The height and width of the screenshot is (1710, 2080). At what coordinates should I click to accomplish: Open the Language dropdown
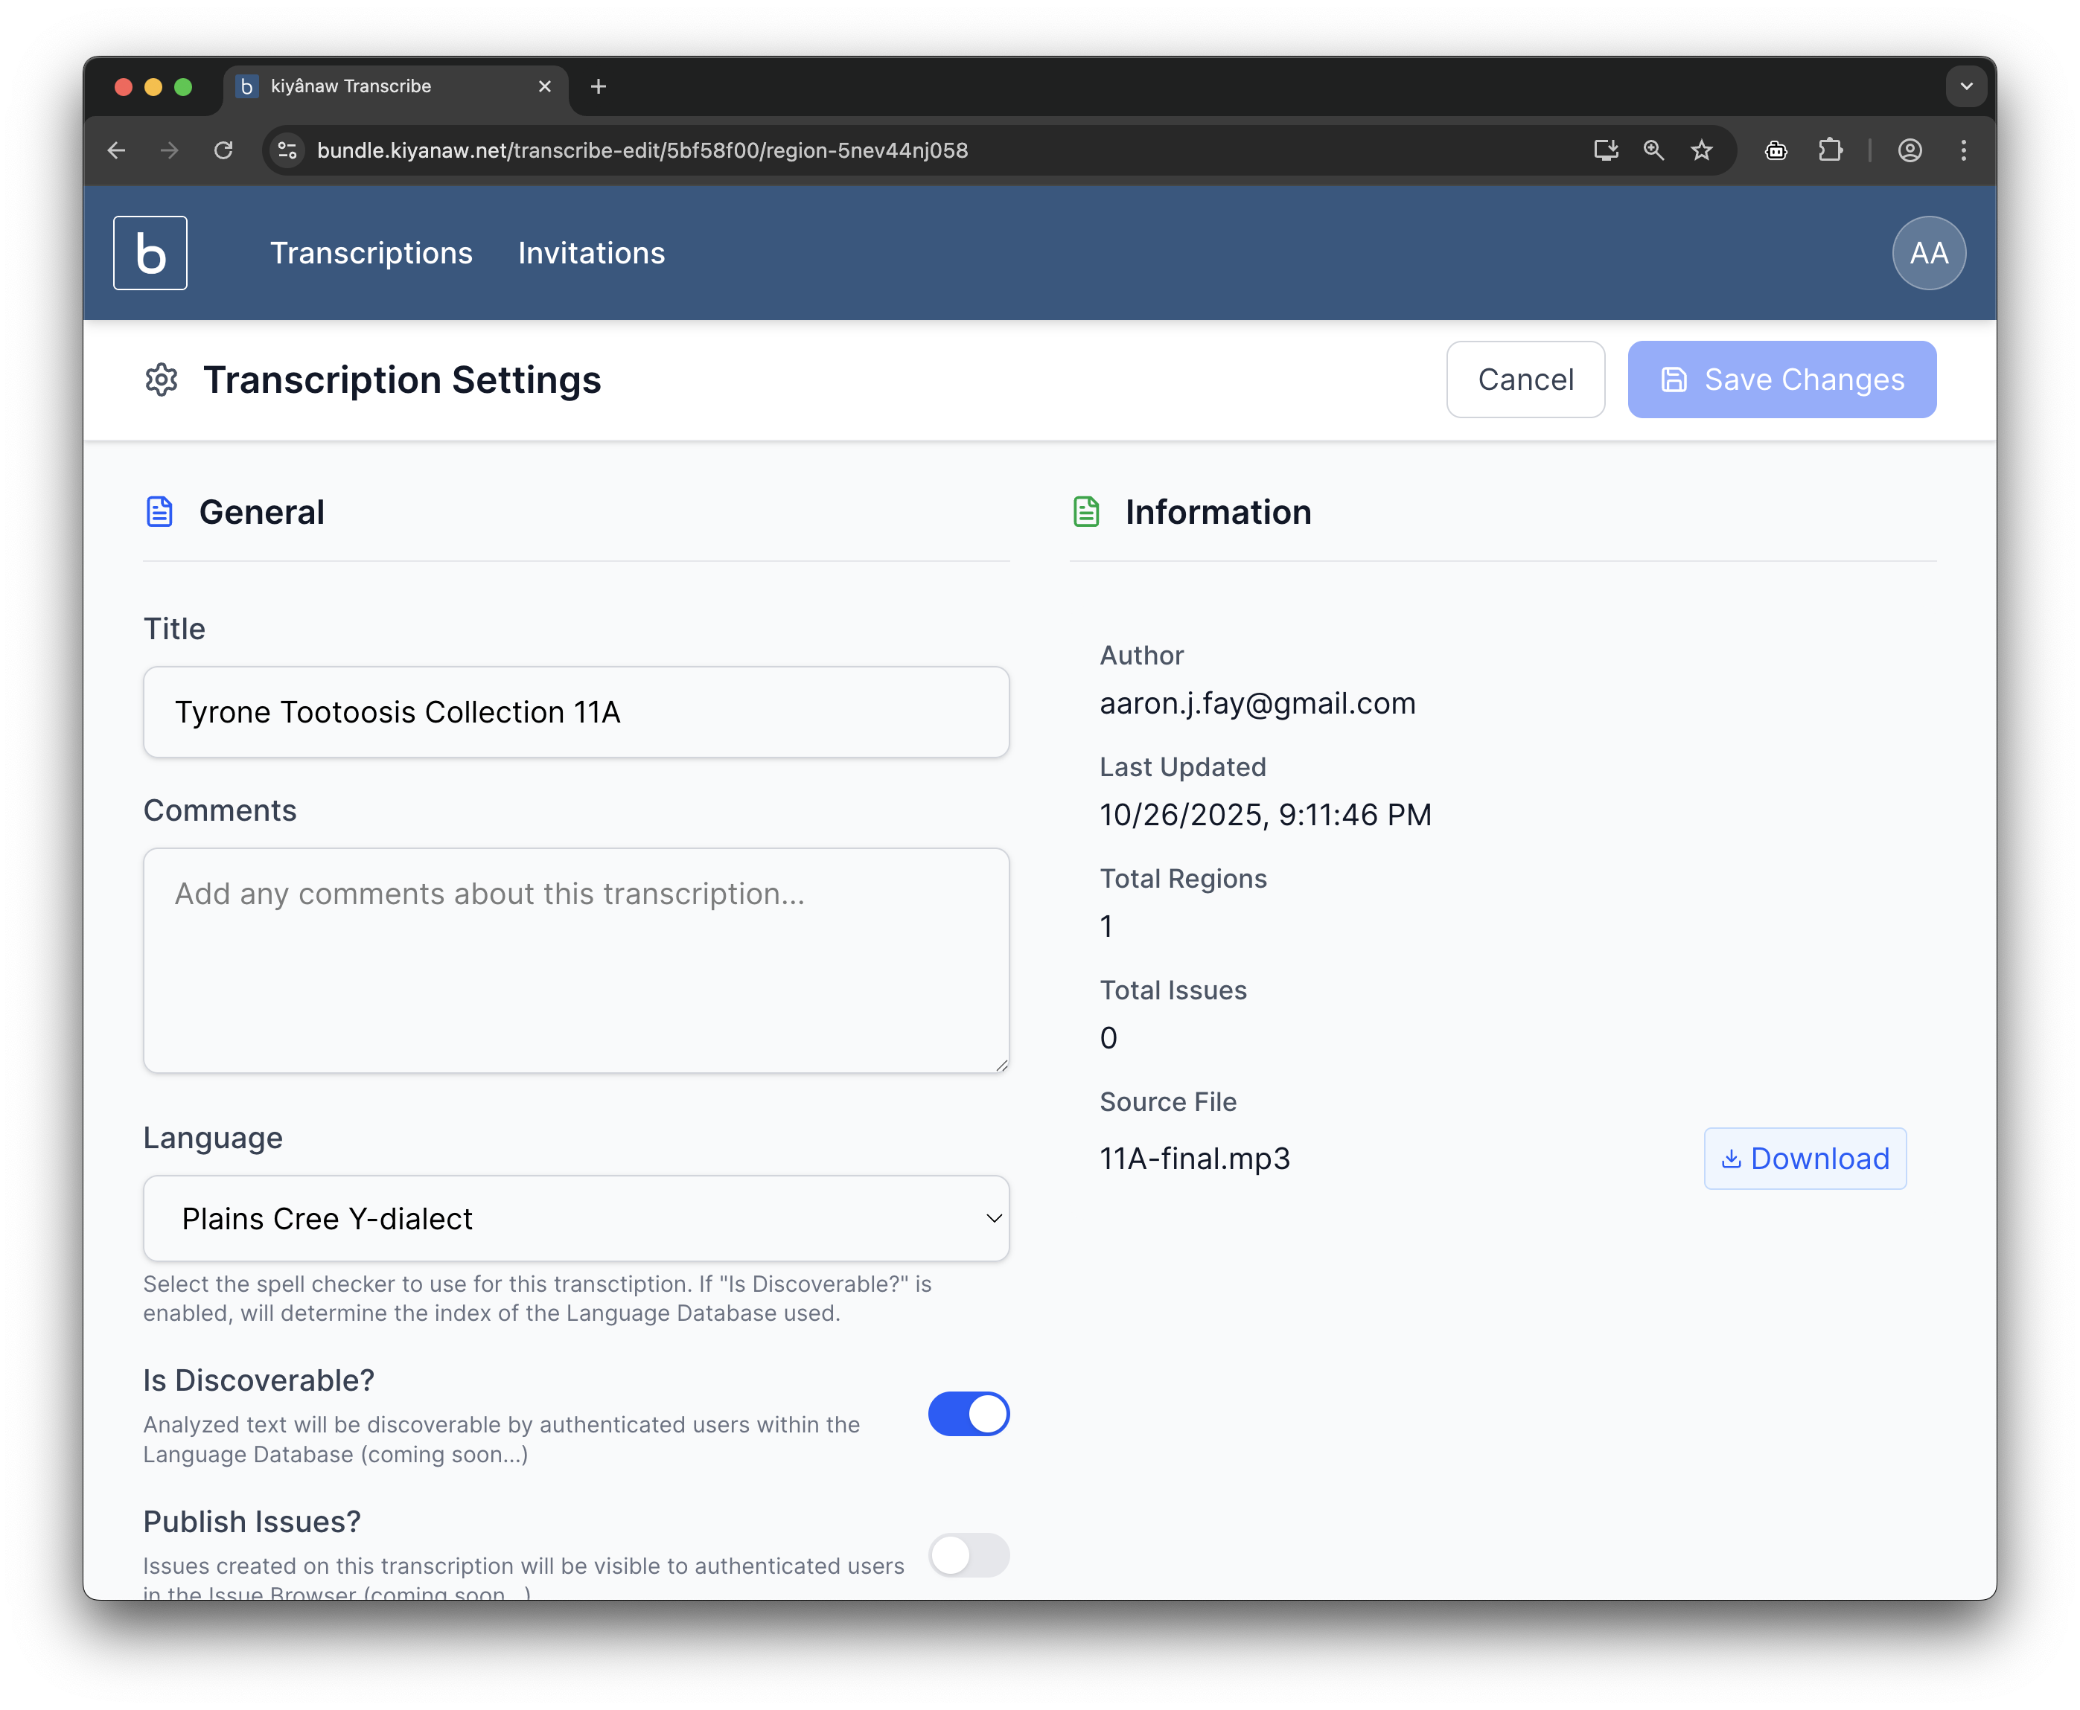[575, 1218]
